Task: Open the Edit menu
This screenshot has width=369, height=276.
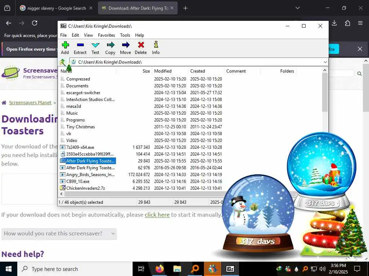Action: click(x=75, y=35)
